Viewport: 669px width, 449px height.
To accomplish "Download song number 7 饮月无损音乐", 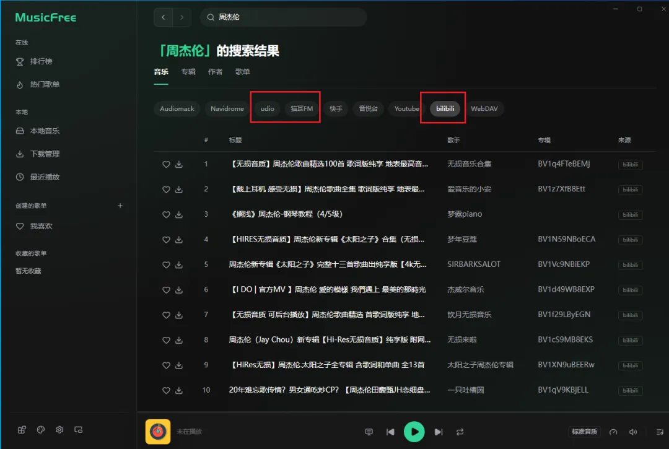I will click(179, 315).
